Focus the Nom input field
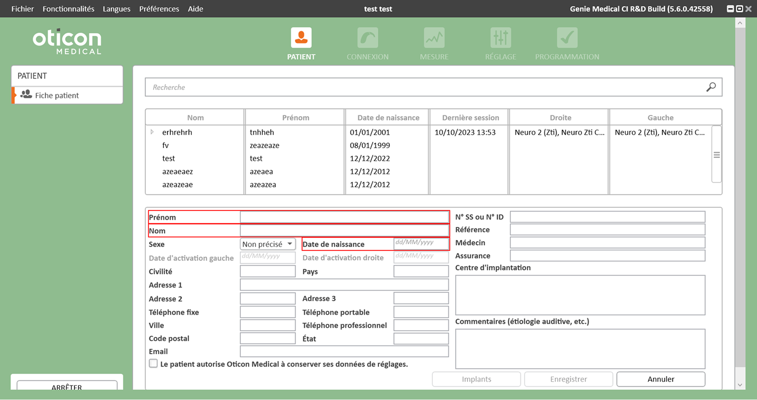This screenshot has height=400, width=757. point(344,230)
